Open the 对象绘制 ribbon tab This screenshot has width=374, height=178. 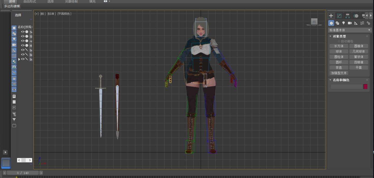[x=71, y=2]
